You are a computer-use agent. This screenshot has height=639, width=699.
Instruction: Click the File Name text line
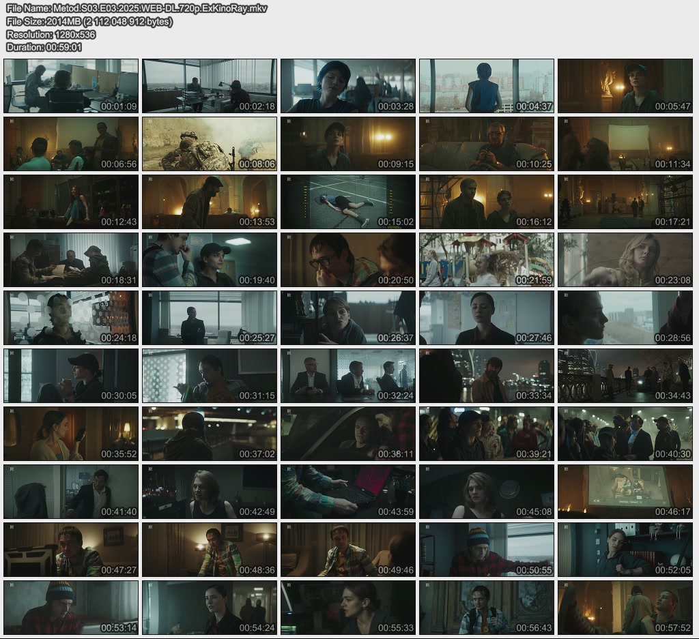click(x=137, y=8)
